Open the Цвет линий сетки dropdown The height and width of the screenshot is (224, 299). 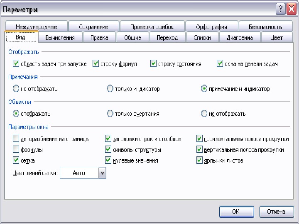coord(102,173)
